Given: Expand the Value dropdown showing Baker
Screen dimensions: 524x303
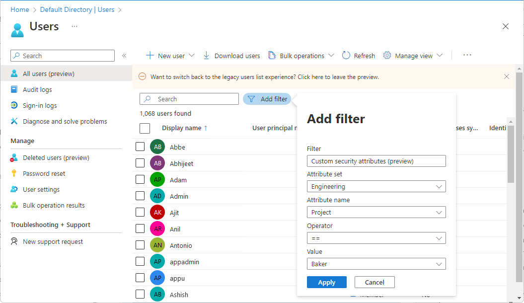Looking at the screenshot, I should click(376, 264).
